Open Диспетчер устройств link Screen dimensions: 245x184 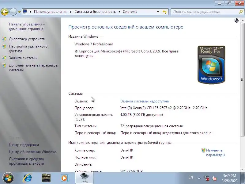tap(27, 39)
